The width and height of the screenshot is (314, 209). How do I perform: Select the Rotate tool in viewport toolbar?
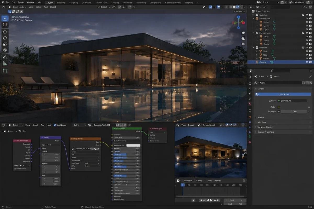coord(5,38)
